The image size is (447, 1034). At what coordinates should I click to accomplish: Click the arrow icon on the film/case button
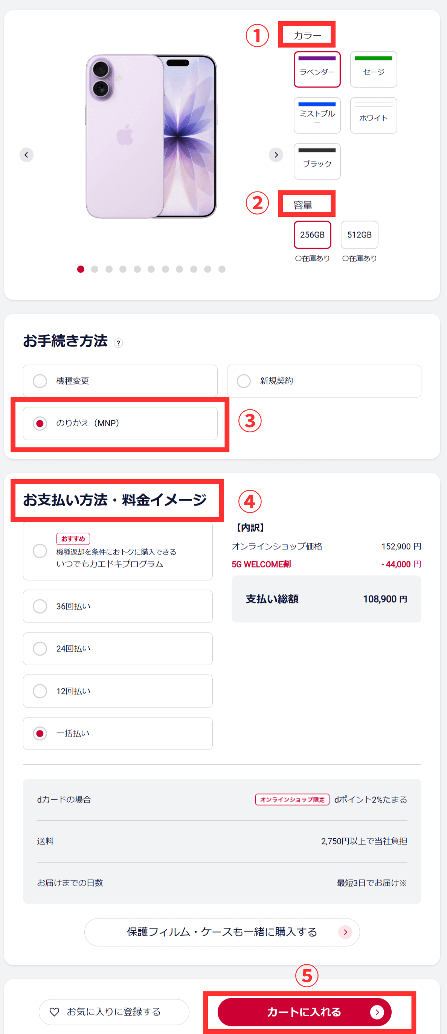click(x=345, y=931)
